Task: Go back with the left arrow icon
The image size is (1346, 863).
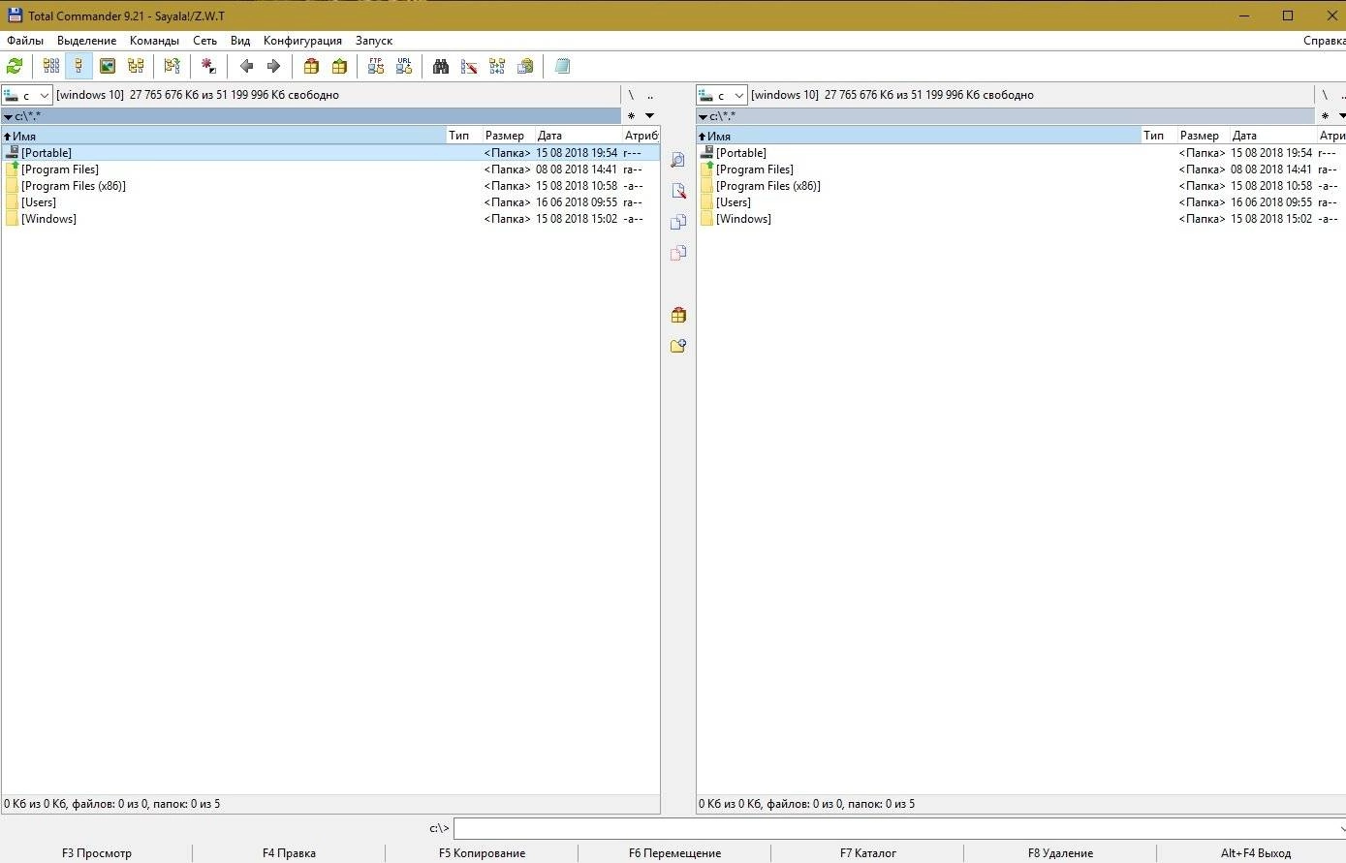Action: 246,66
